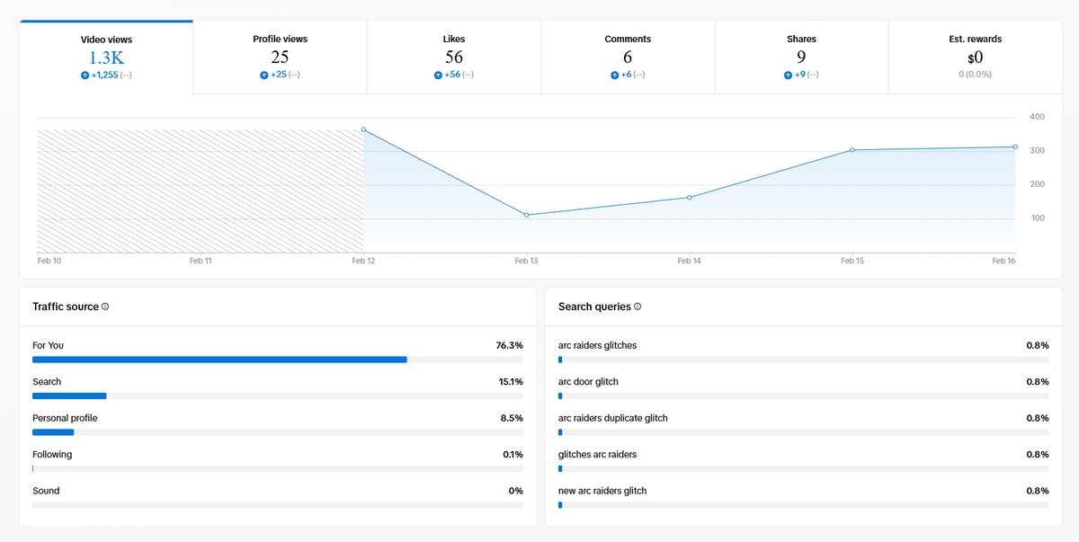Click the hatched no-data chart region

tap(201, 191)
